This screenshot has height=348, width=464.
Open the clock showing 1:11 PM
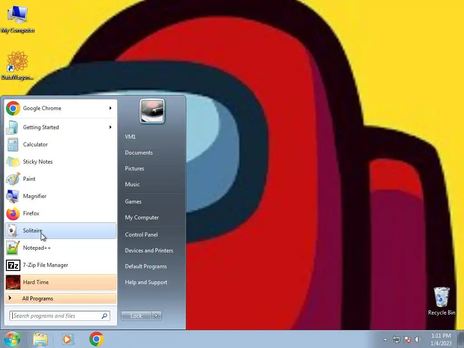click(x=441, y=339)
